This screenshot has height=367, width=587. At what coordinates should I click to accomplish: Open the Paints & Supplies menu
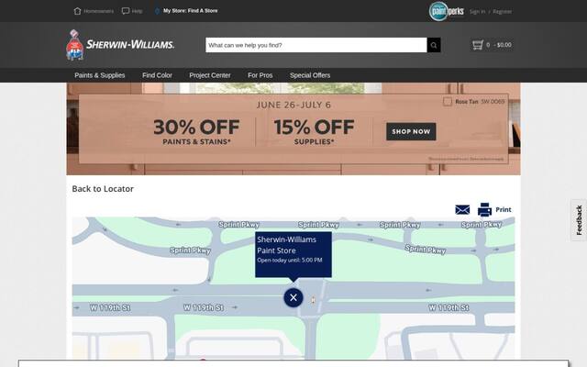(100, 75)
